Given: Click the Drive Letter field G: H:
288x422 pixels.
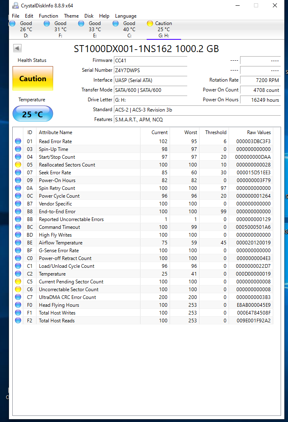Looking at the screenshot, I should click(150, 100).
